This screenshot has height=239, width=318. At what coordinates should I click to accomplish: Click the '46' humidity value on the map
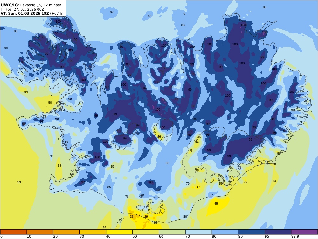click(159, 137)
